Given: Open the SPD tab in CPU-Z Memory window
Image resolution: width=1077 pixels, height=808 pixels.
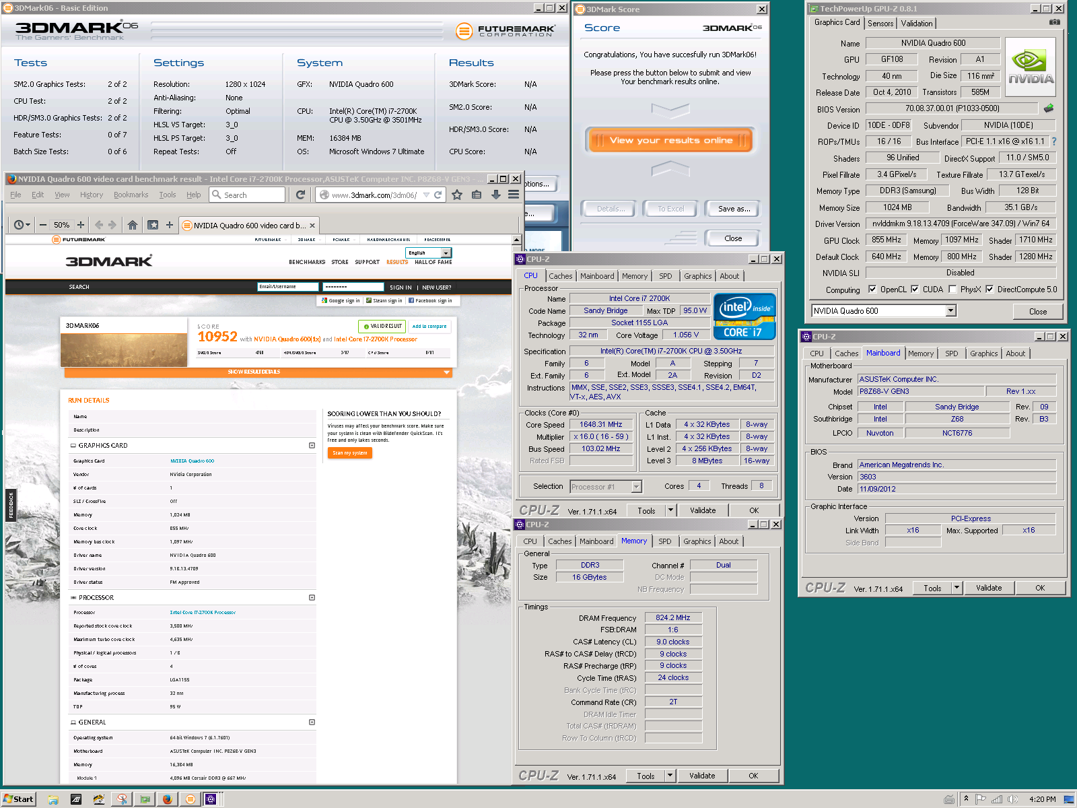Looking at the screenshot, I should [665, 541].
